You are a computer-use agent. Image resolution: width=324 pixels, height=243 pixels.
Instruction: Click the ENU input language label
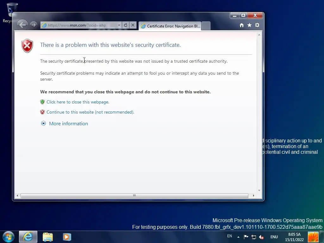click(x=274, y=237)
